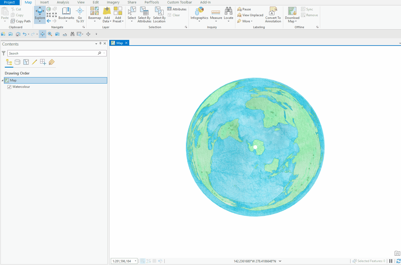Collapse the Map tree node
This screenshot has height=265, width=401.
coord(2,80)
